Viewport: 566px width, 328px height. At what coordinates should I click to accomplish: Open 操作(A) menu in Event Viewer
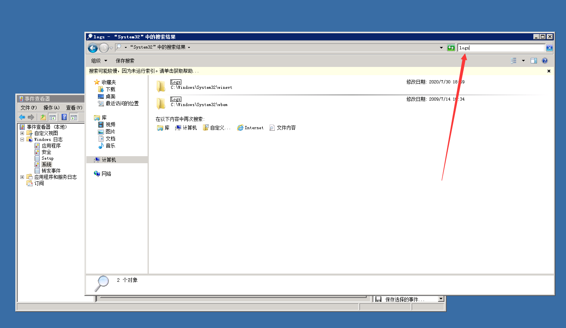tap(51, 108)
